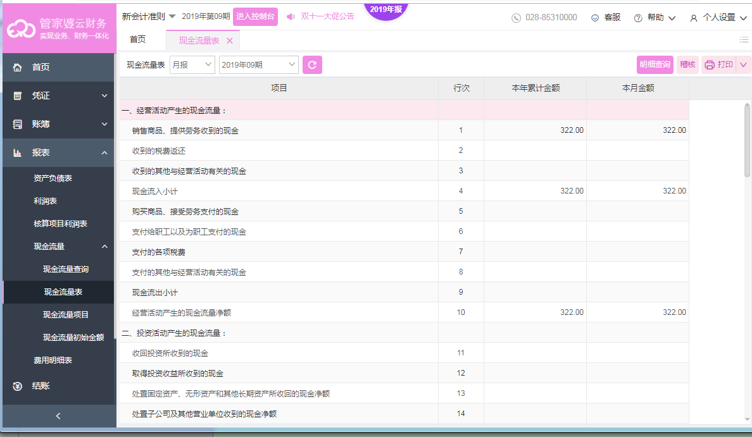The height and width of the screenshot is (437, 752).
Task: Select row 支付给职工以及为职工支付的现金
Action: [404, 232]
